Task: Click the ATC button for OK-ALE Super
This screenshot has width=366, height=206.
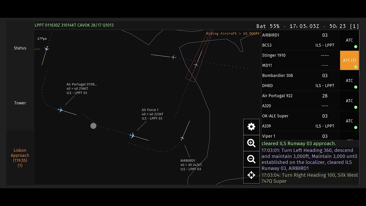Action: (349, 121)
